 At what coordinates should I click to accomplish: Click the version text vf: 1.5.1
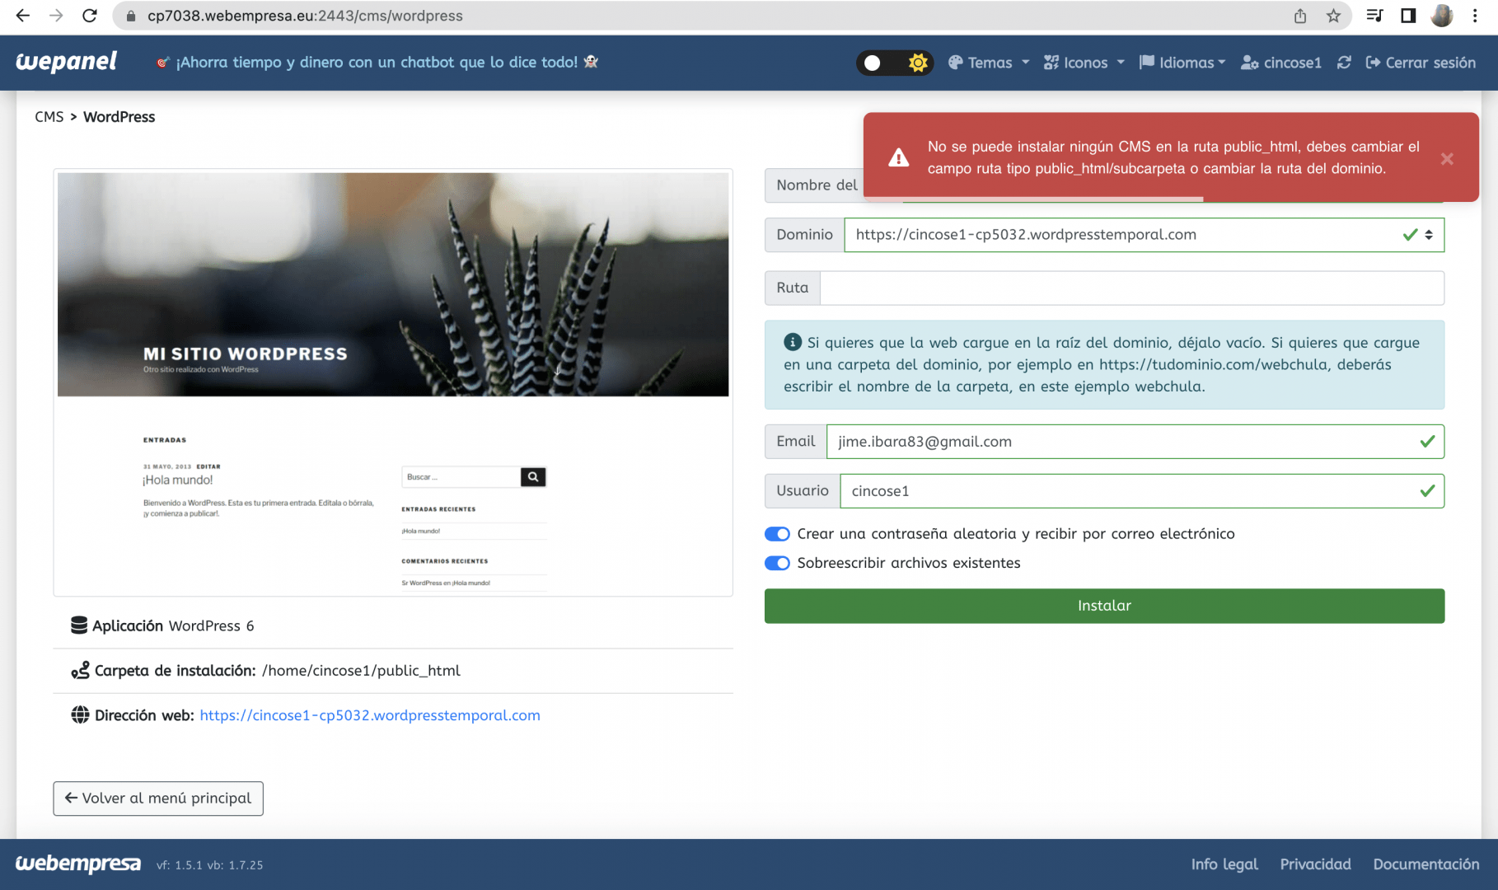click(x=179, y=864)
